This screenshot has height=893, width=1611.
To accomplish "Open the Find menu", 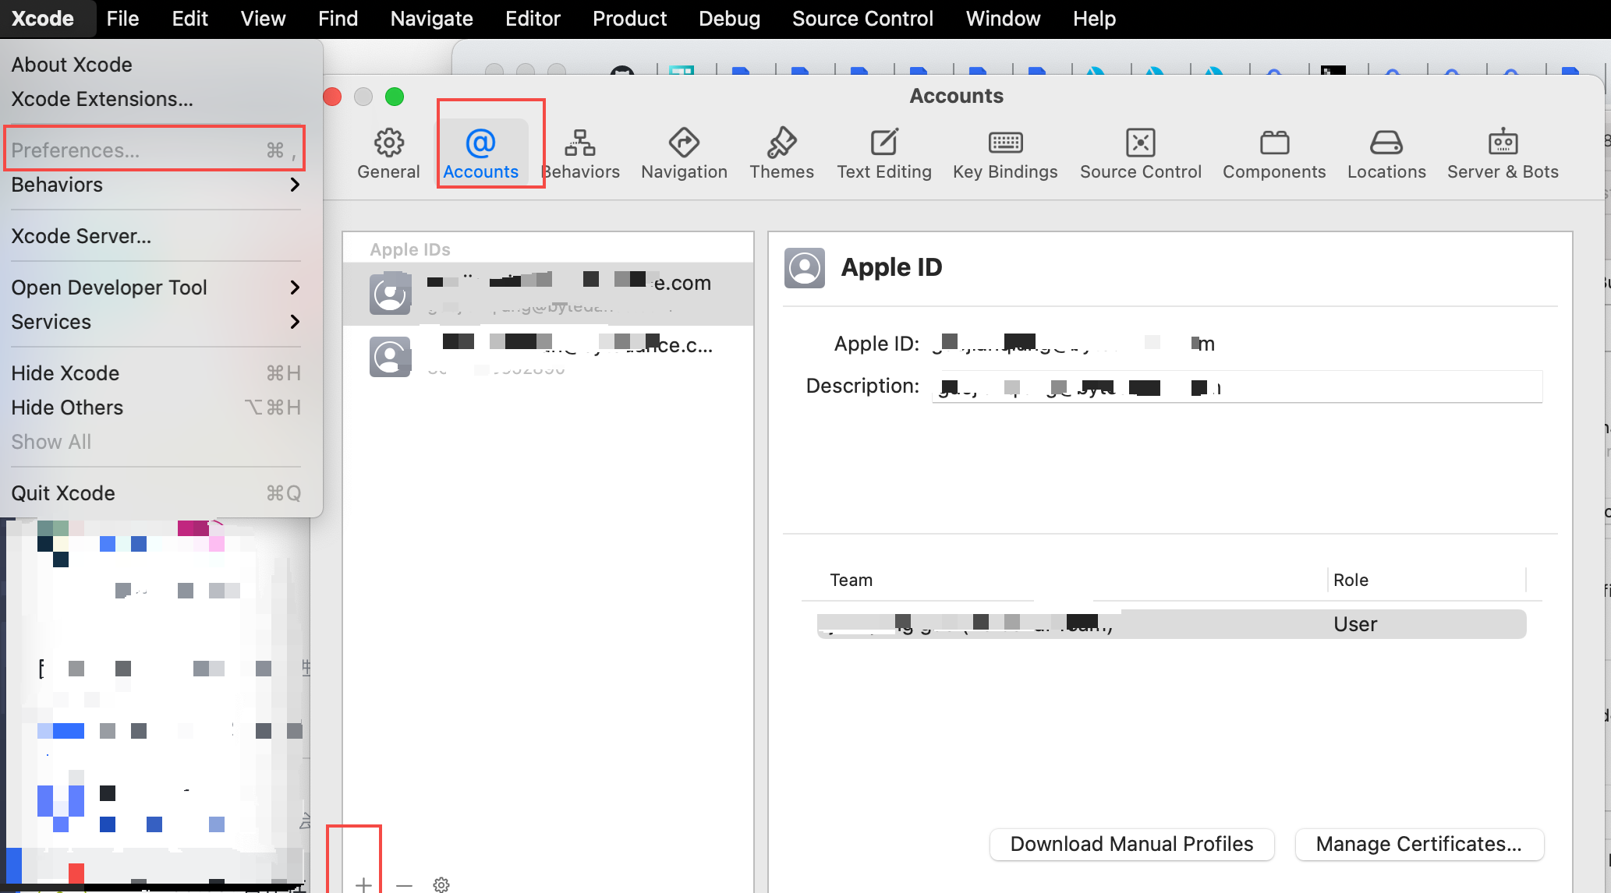I will coord(338,19).
